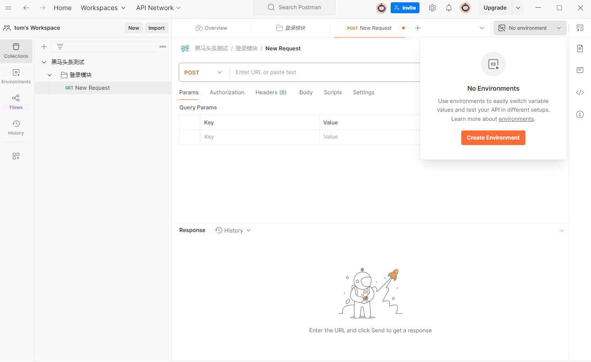Collapse the Response pane chevron
Image resolution: width=591 pixels, height=362 pixels.
pyautogui.click(x=561, y=231)
